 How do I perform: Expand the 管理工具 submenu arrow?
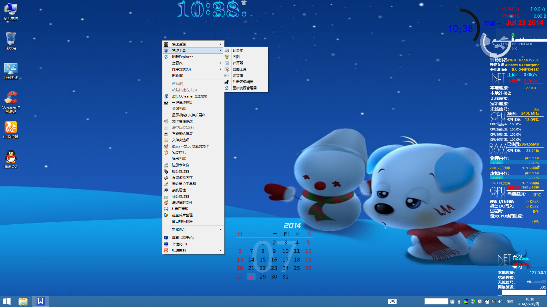pos(220,51)
